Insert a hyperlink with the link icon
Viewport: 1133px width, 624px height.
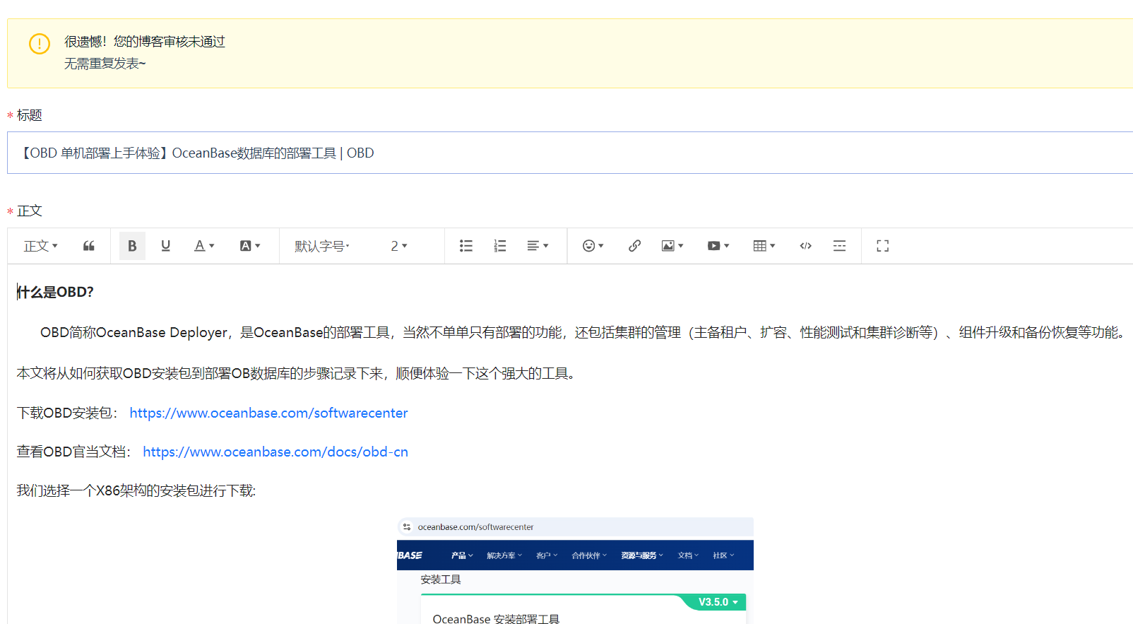634,246
